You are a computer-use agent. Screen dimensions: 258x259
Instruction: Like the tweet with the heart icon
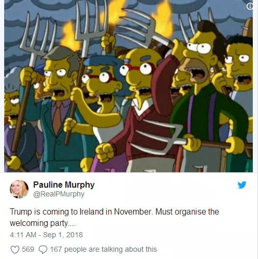15,250
